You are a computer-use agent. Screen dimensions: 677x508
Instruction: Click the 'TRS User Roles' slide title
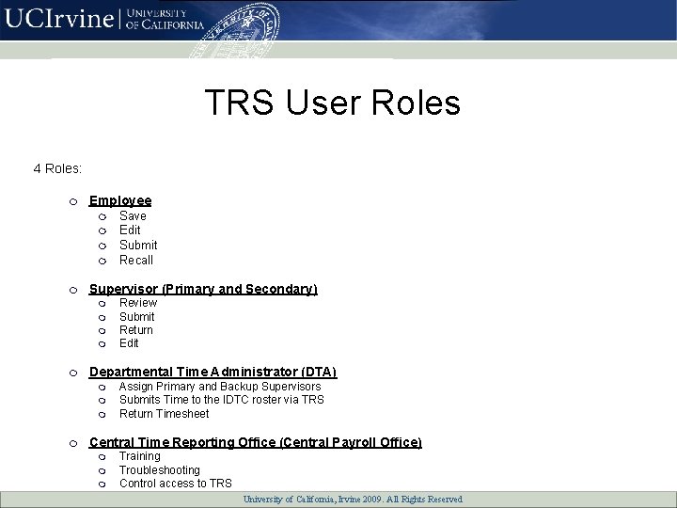click(x=333, y=103)
